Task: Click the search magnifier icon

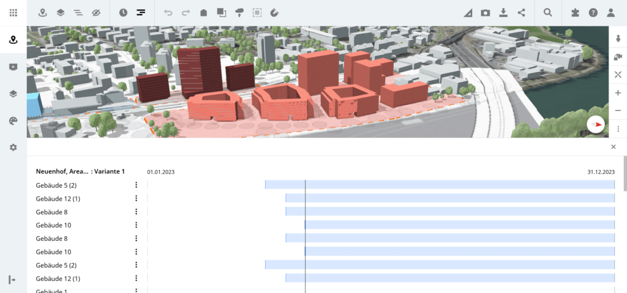Action: click(x=548, y=12)
